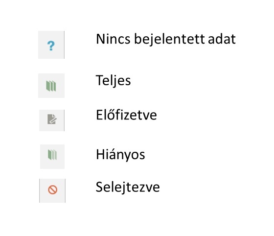274x236 pixels.
Task: Choose the no-reported-data status icon
Action: (x=51, y=46)
